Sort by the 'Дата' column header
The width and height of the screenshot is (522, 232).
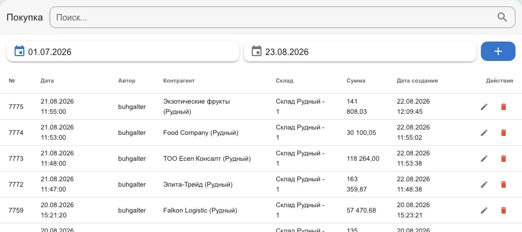[x=47, y=80]
